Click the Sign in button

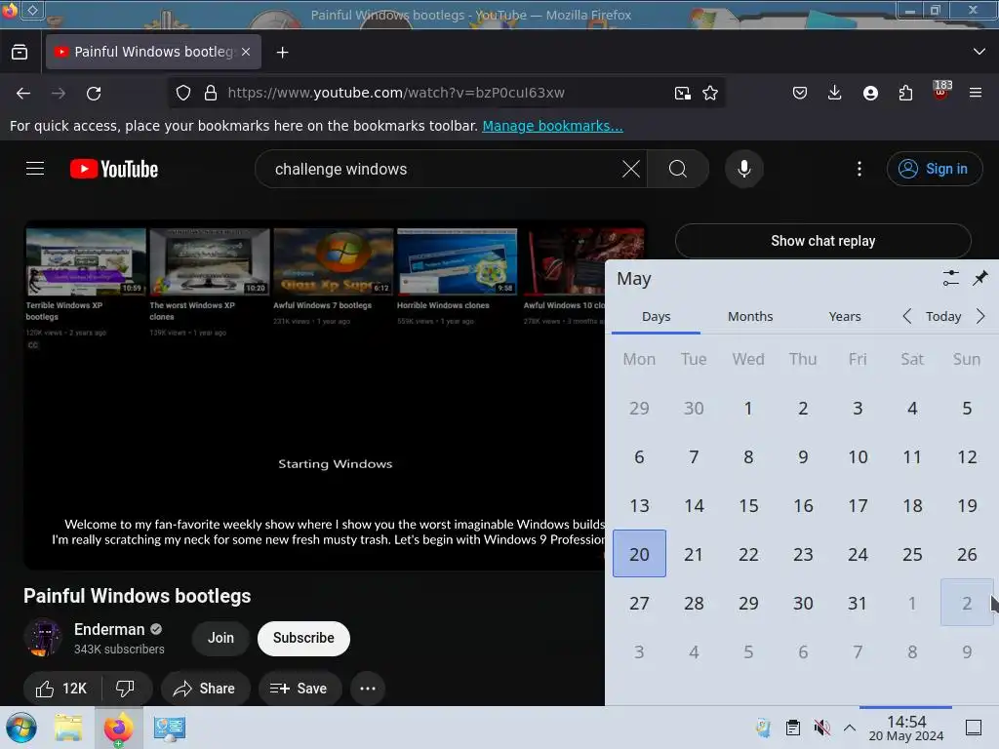tap(934, 169)
